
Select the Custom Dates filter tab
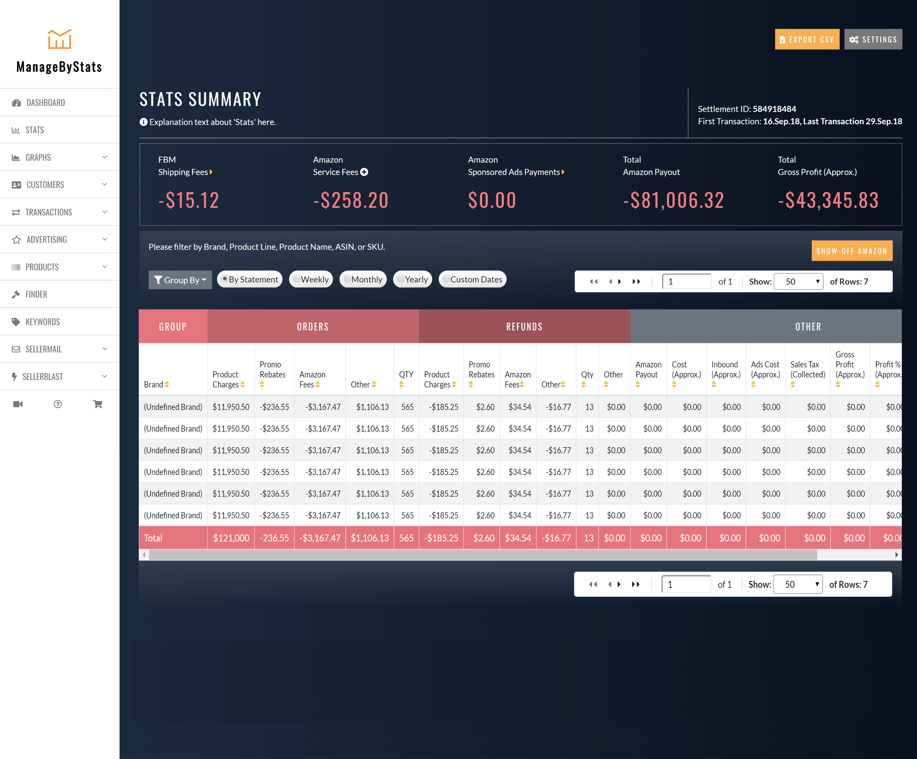(x=476, y=279)
